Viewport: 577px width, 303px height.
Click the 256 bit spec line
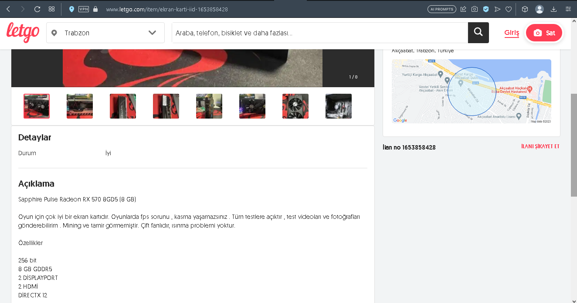(x=27, y=260)
